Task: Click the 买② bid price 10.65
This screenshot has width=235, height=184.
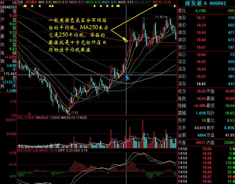Action: pos(201,62)
